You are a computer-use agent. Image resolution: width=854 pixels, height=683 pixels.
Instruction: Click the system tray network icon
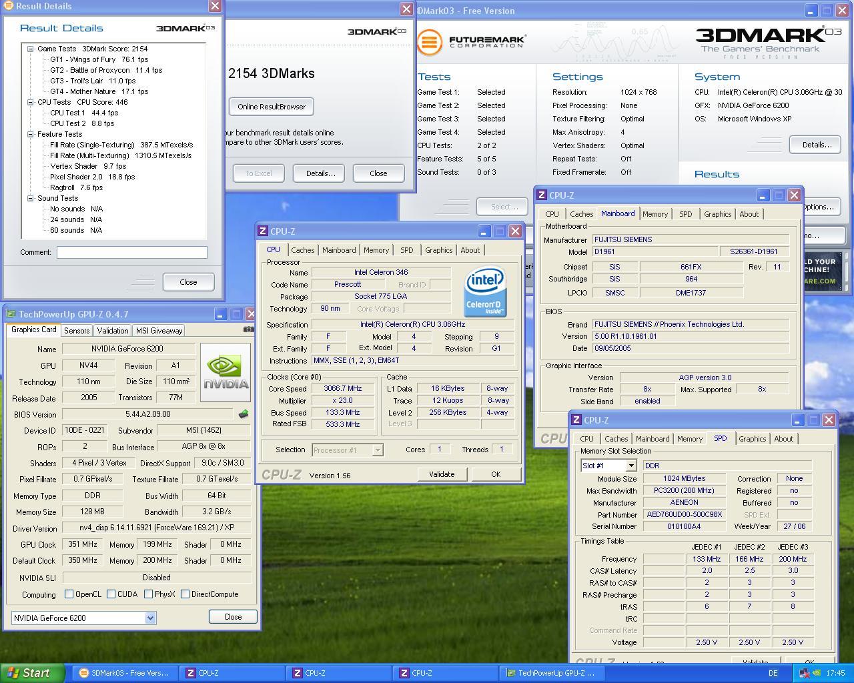(x=805, y=673)
